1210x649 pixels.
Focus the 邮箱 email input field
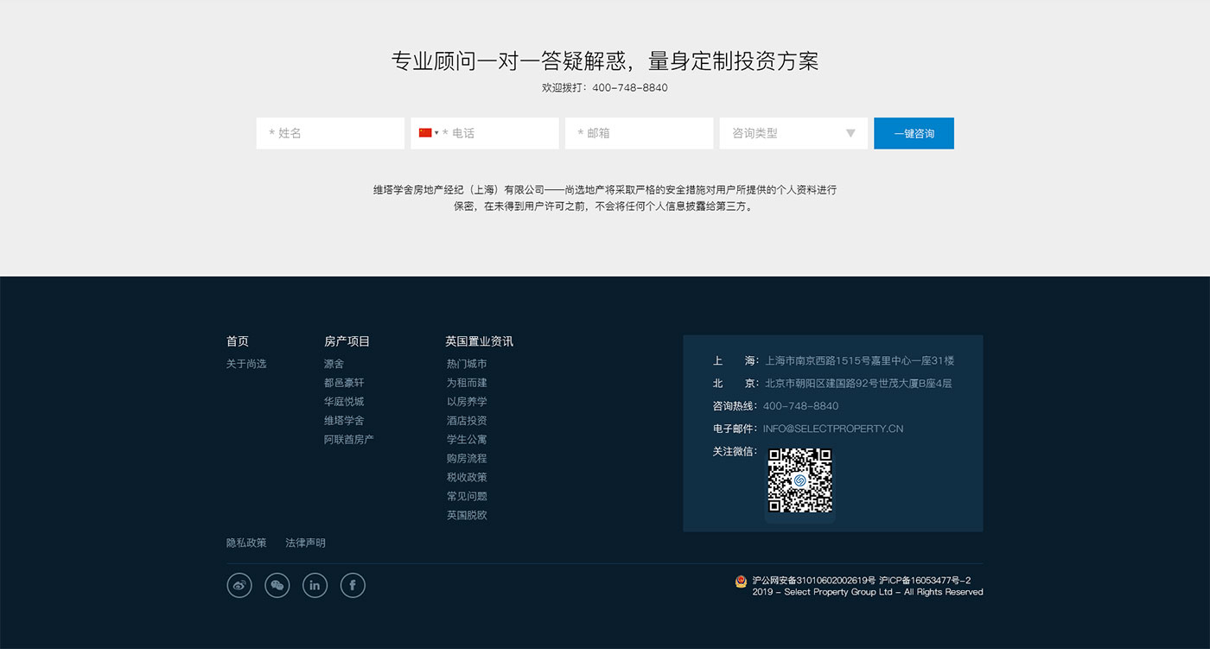tap(639, 133)
